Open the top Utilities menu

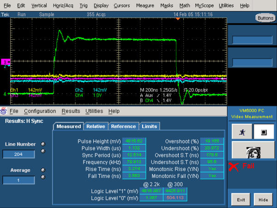[226, 6]
